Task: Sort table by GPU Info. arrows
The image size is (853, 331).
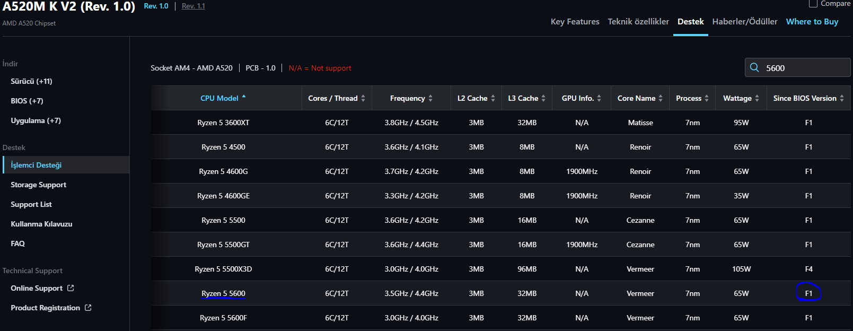Action: pyautogui.click(x=599, y=98)
